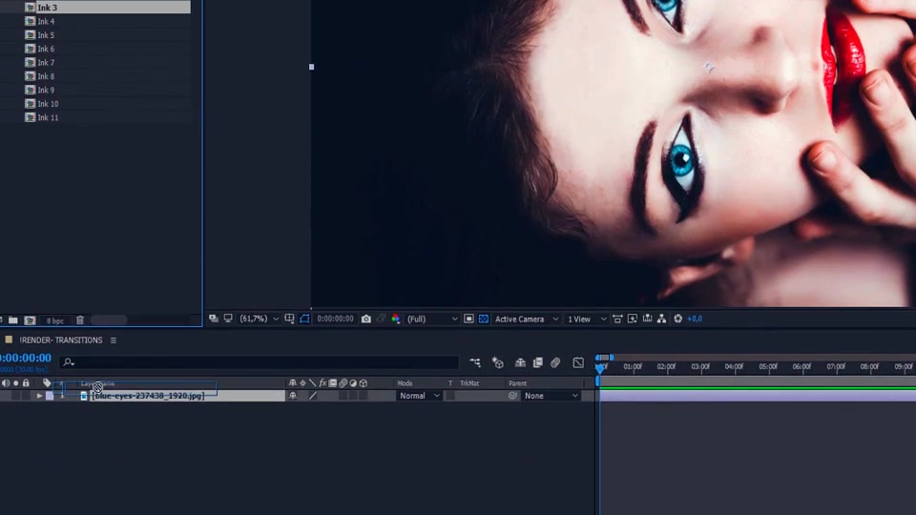
Task: Click the lock column header icon
Action: tap(26, 383)
